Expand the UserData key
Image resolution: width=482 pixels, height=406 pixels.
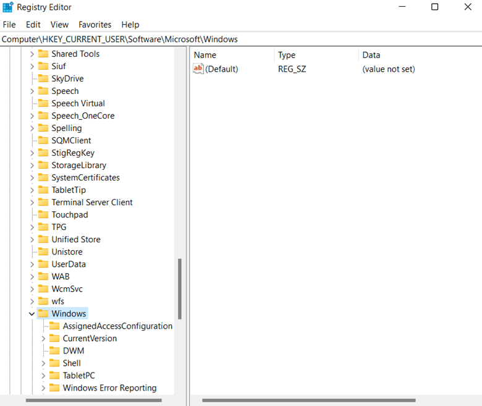click(x=32, y=264)
